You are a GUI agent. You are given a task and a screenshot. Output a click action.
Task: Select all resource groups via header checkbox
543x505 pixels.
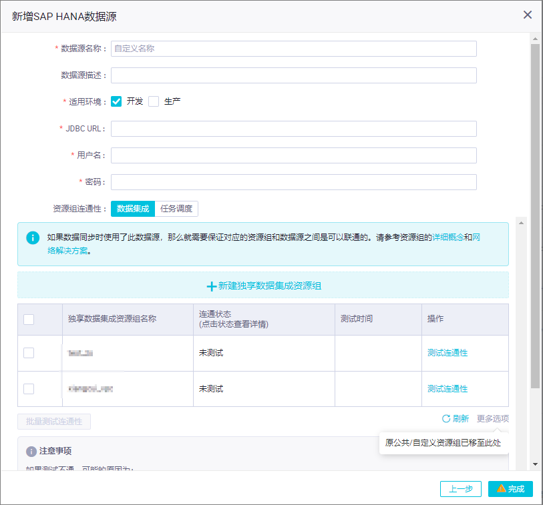[x=29, y=320]
